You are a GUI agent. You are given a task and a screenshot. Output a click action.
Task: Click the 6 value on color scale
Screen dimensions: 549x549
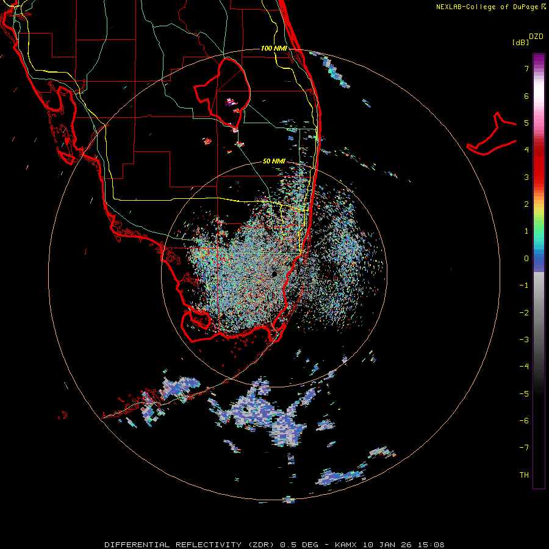[x=526, y=96]
